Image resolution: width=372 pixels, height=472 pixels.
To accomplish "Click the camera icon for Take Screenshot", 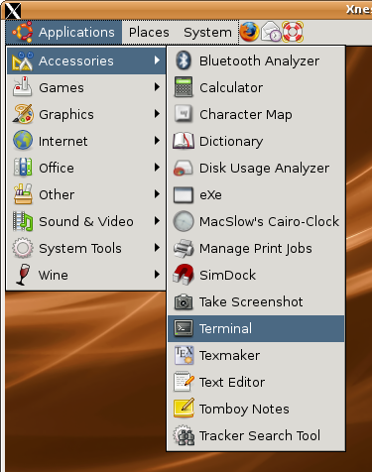I will point(184,301).
